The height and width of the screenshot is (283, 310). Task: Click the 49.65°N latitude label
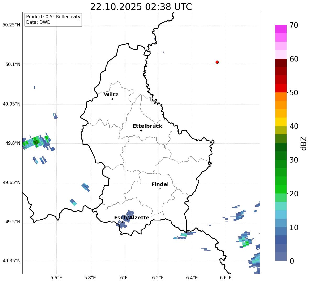(11, 182)
